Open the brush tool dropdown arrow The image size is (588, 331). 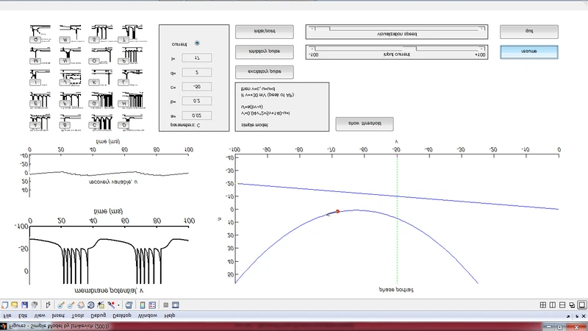(x=119, y=305)
